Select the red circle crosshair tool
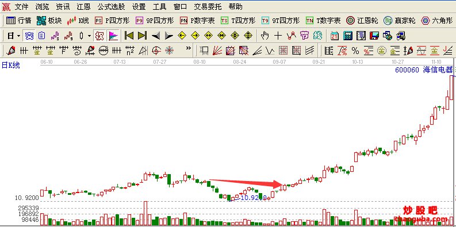The image size is (456, 227). click(x=156, y=51)
